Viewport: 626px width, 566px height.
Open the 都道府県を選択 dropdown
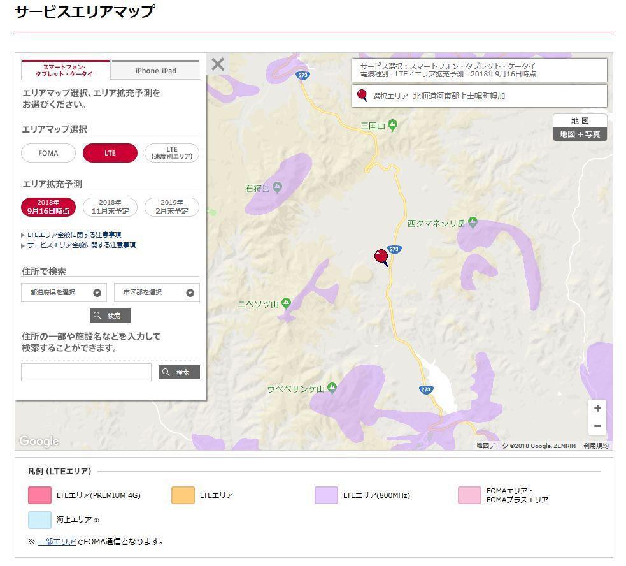pyautogui.click(x=64, y=293)
